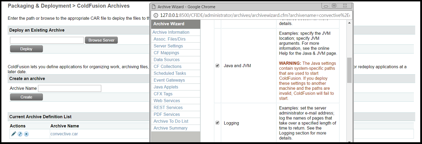The width and height of the screenshot is (422, 144).
Task: Click the Actions column header
Action: click(x=18, y=126)
